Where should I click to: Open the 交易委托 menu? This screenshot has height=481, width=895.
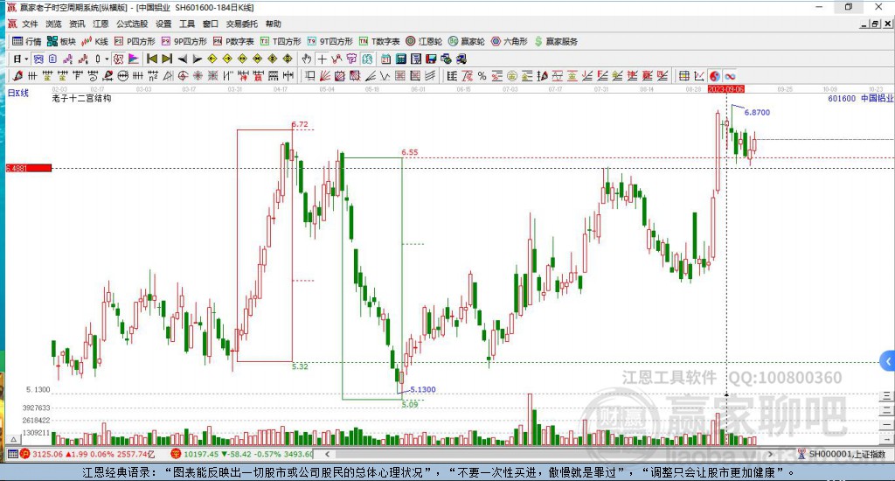242,24
